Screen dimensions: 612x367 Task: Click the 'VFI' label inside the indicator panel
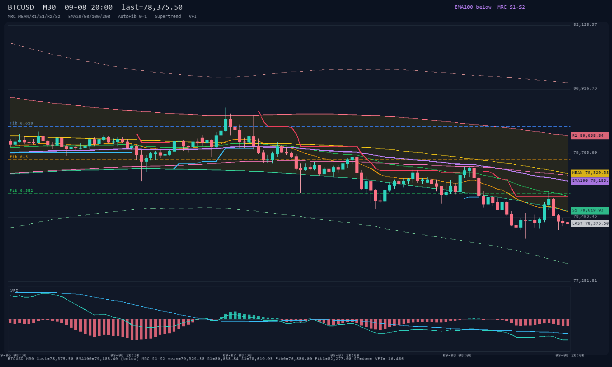[14, 291]
